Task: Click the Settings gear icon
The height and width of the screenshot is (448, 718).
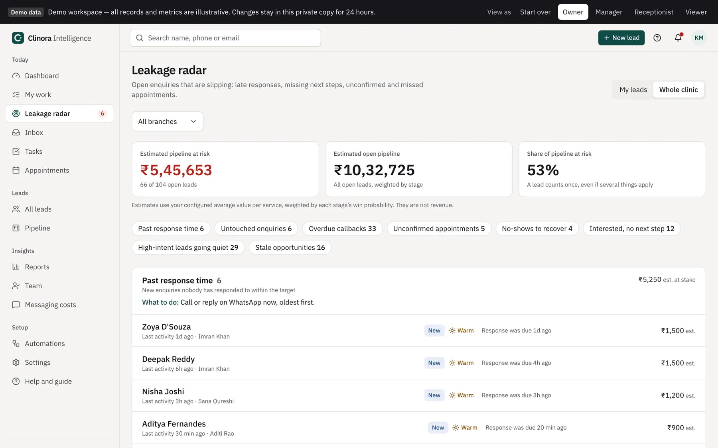Action: tap(16, 362)
